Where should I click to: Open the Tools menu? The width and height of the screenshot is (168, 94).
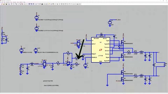click(x=18, y=2)
